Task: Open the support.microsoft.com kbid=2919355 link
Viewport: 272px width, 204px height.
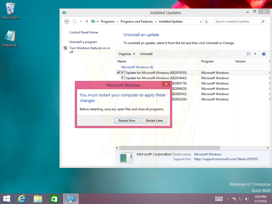Action: (226, 159)
